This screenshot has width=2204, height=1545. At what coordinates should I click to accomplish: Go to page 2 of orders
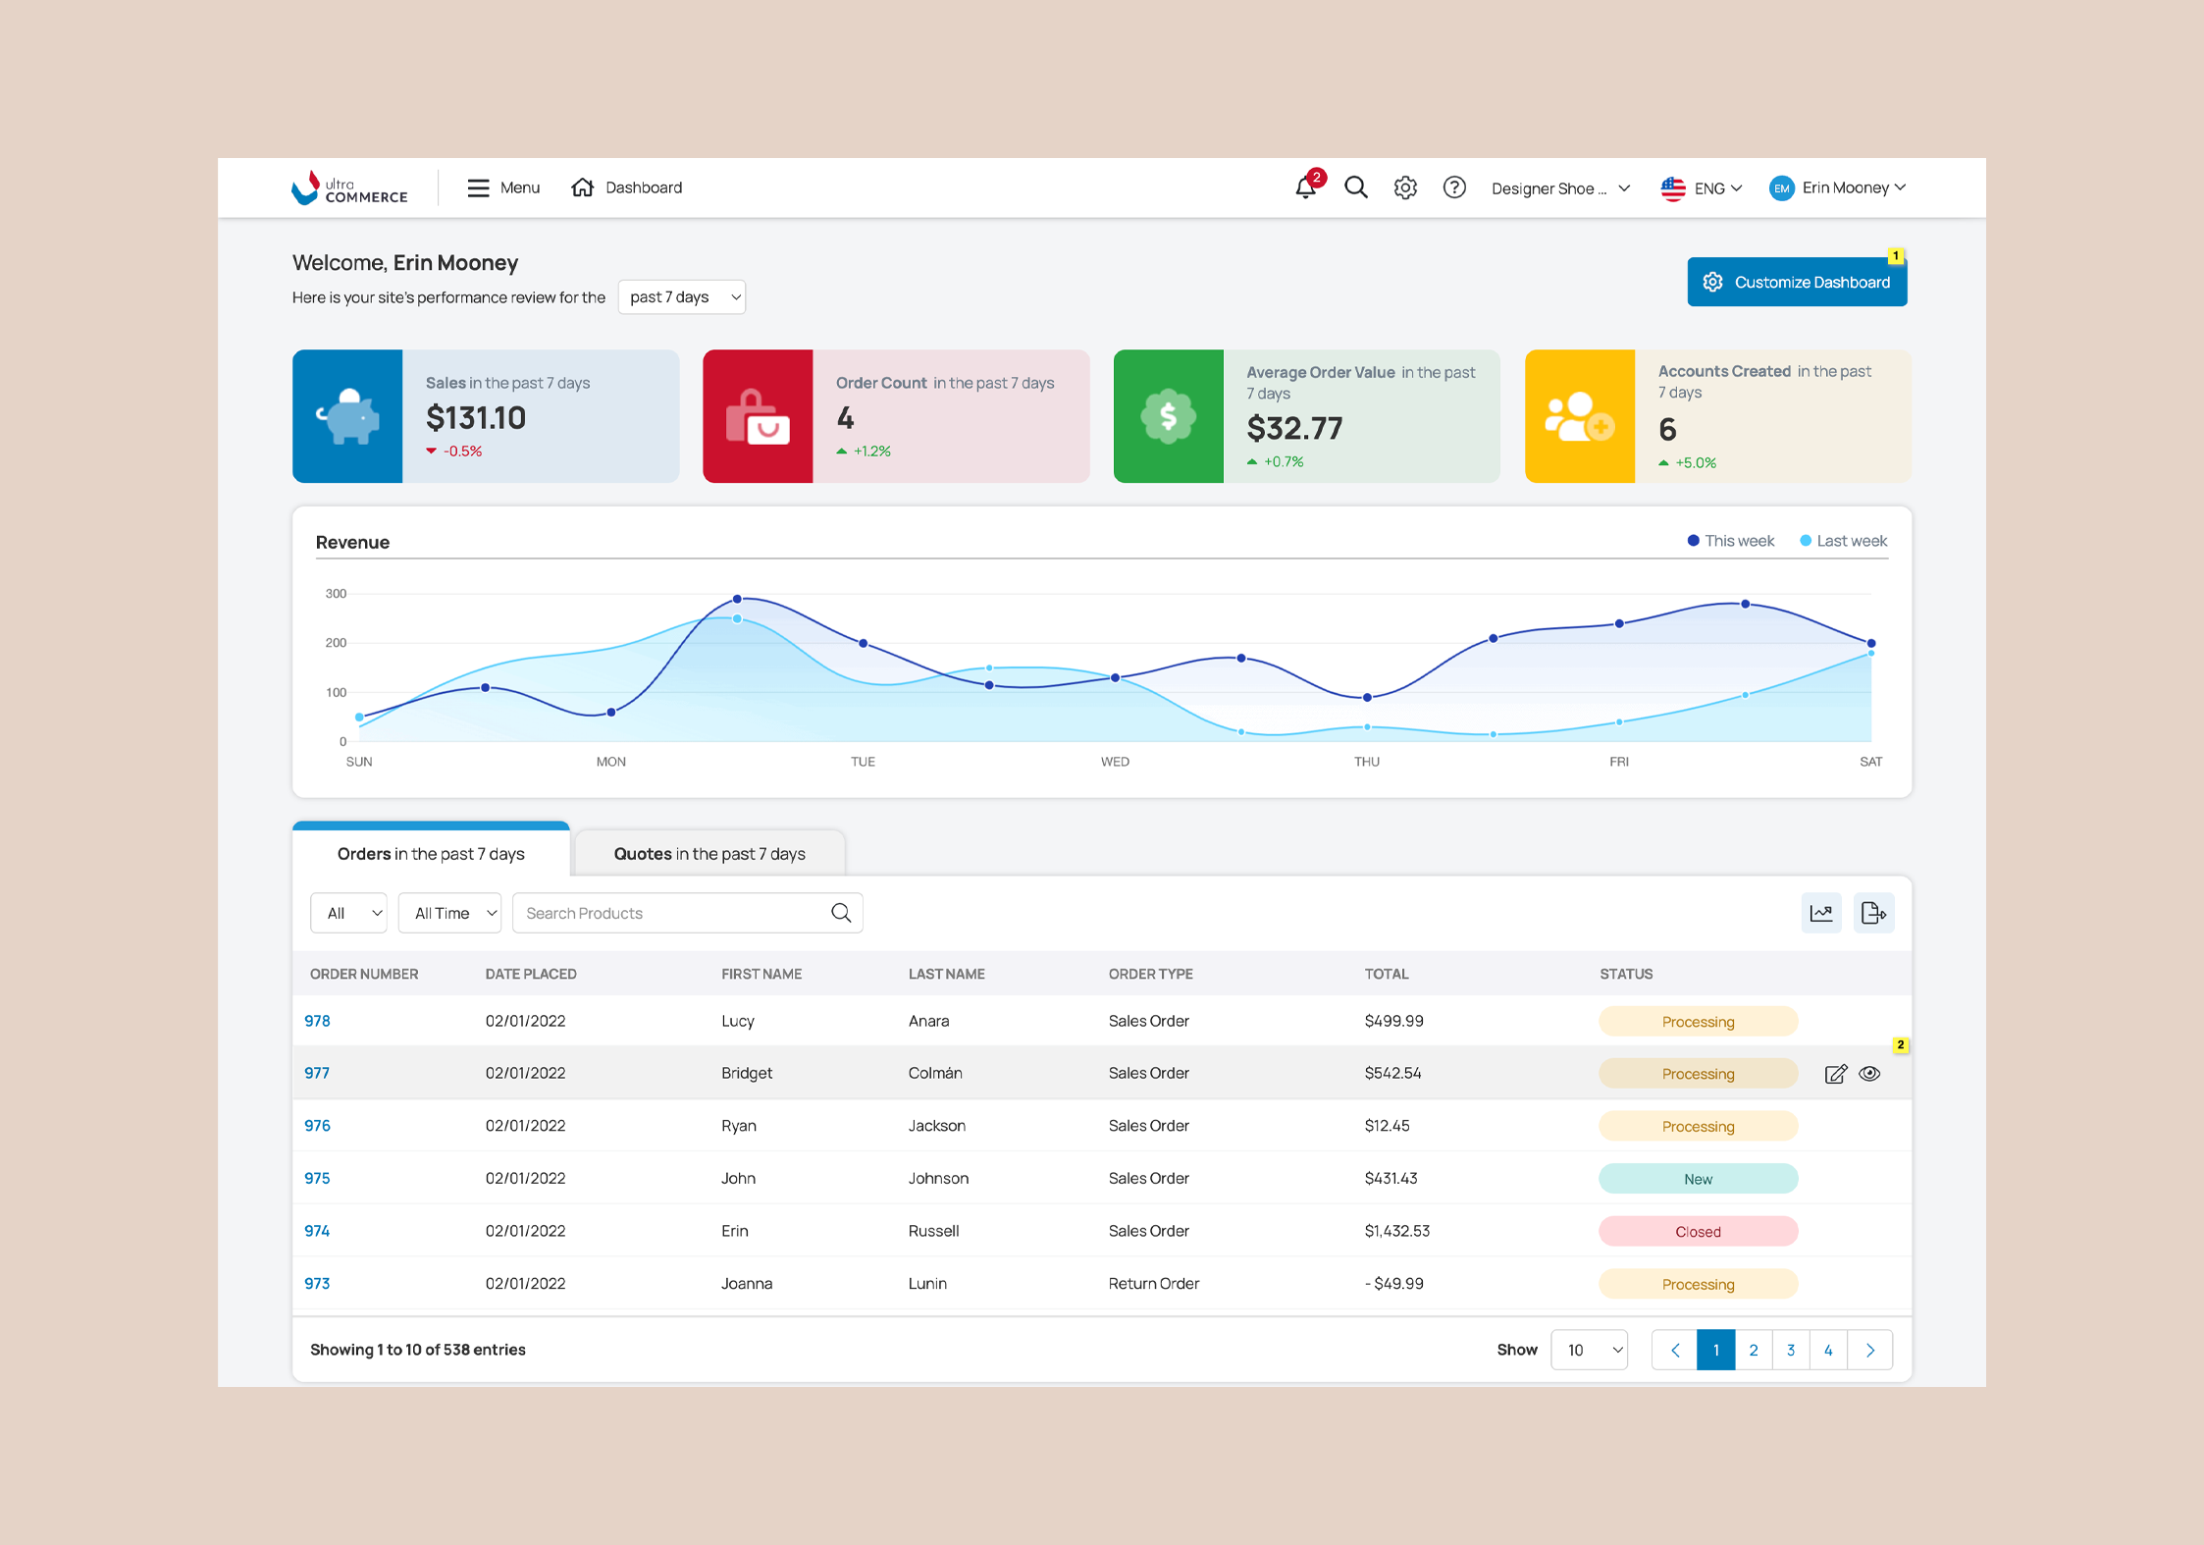[1754, 1350]
